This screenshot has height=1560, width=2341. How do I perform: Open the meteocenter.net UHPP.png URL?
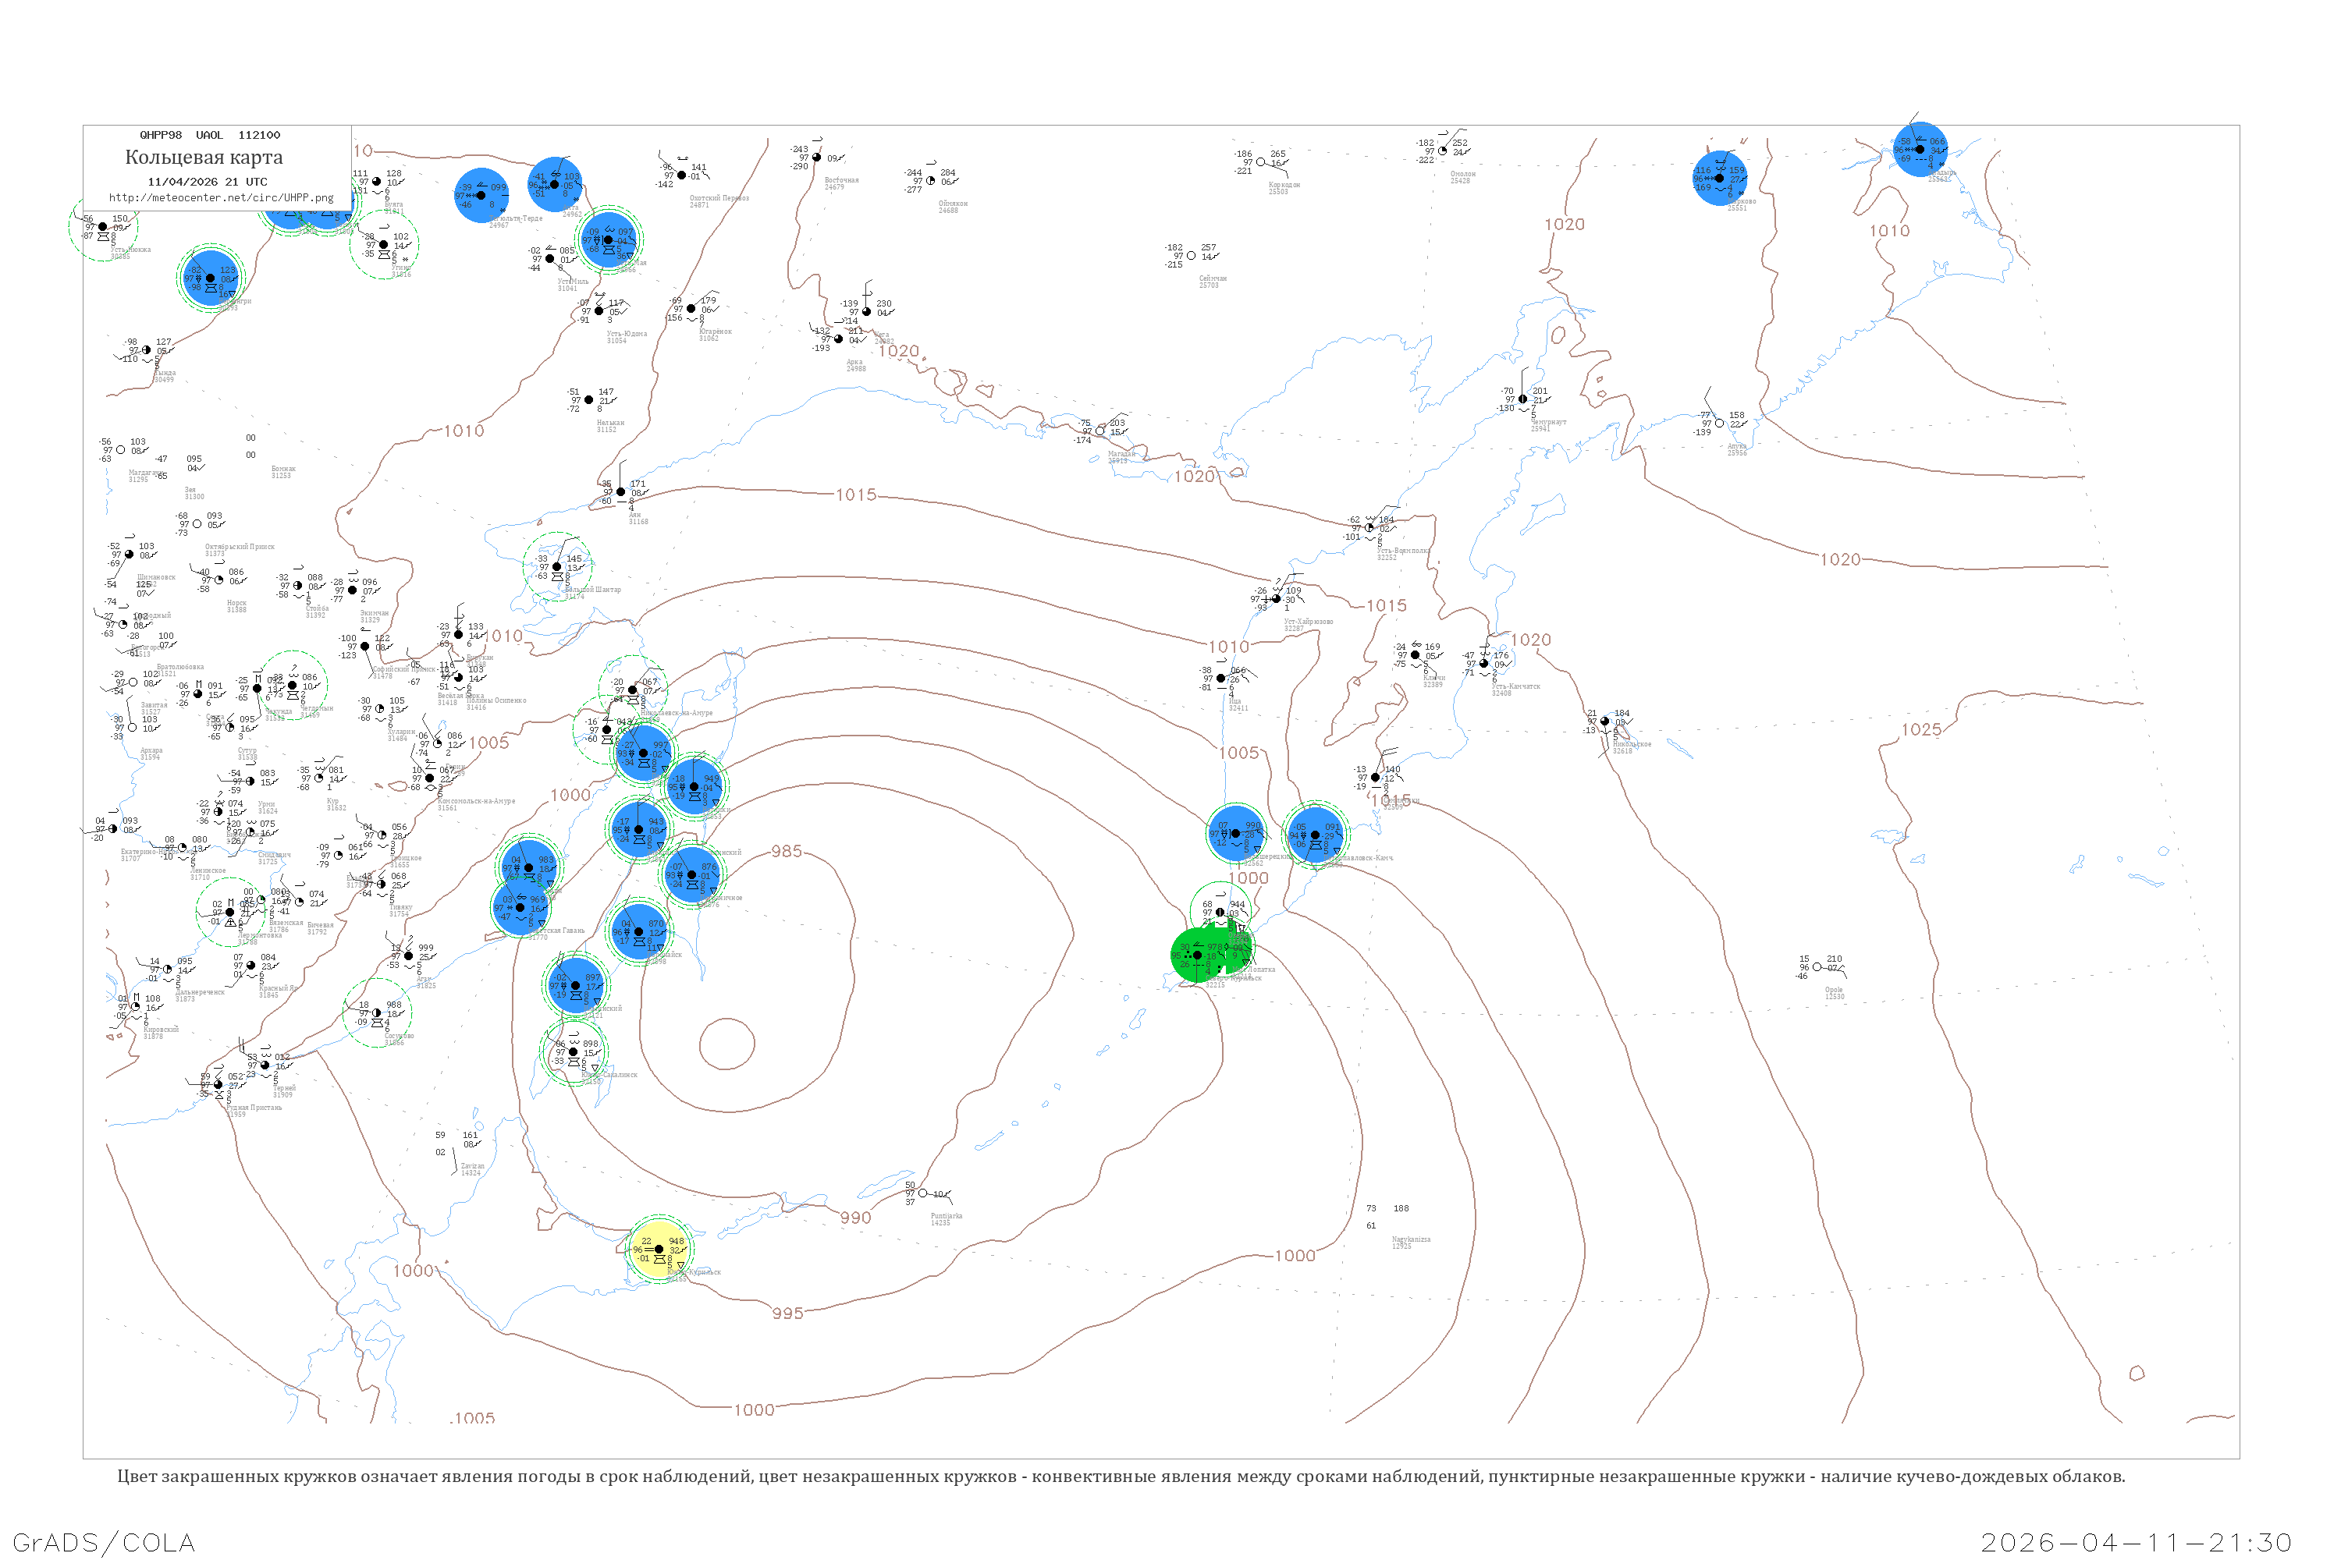click(221, 198)
